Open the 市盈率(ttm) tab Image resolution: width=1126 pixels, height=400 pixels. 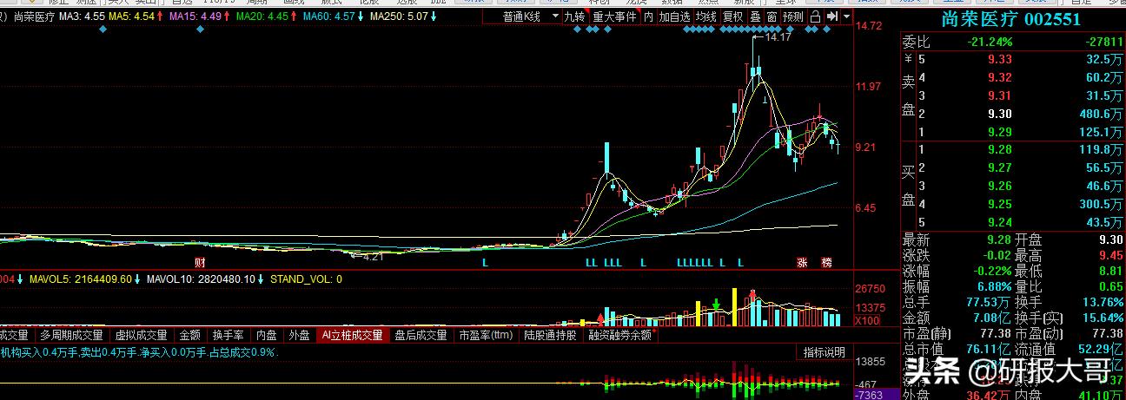[x=487, y=335]
